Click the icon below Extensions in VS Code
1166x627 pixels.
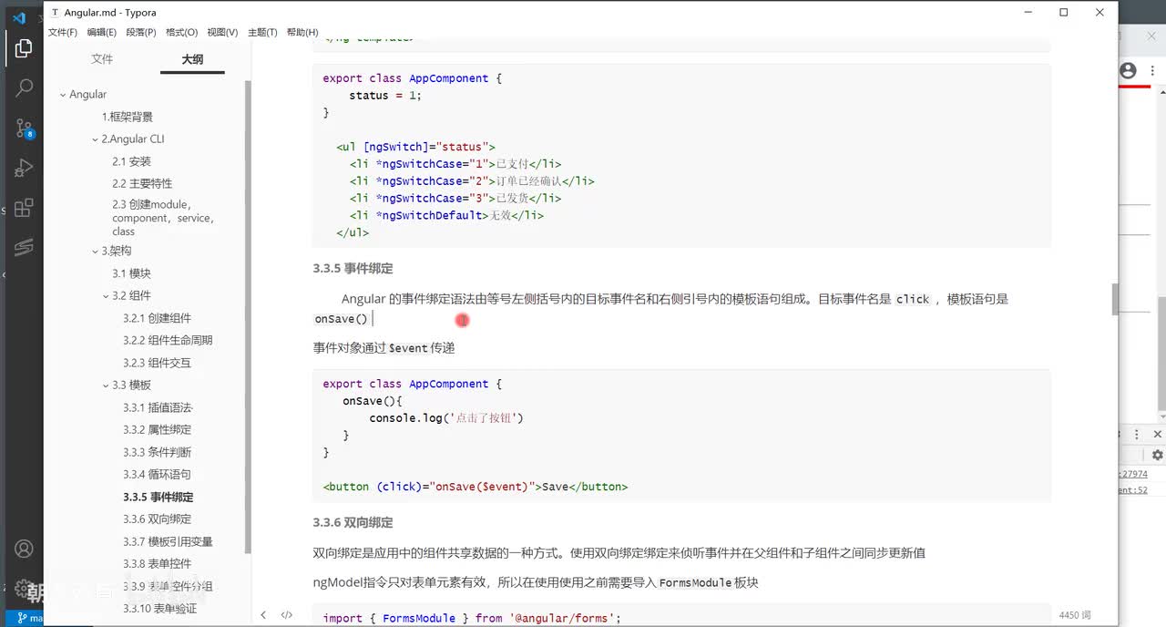pos(24,248)
